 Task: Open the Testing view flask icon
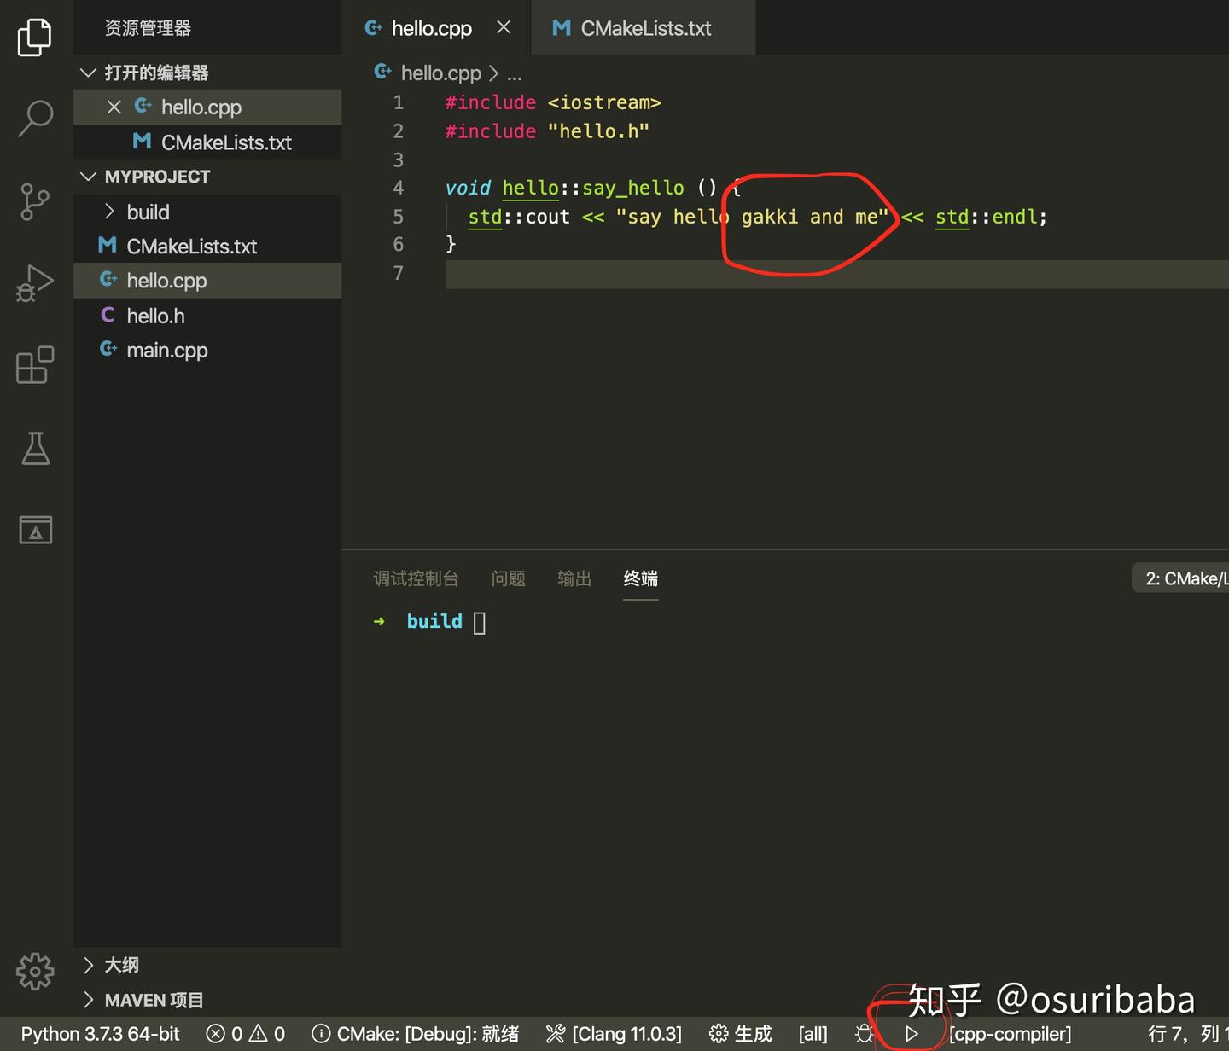34,448
